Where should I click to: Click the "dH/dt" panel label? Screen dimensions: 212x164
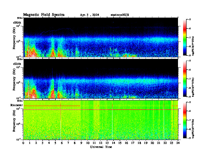point(17,23)
